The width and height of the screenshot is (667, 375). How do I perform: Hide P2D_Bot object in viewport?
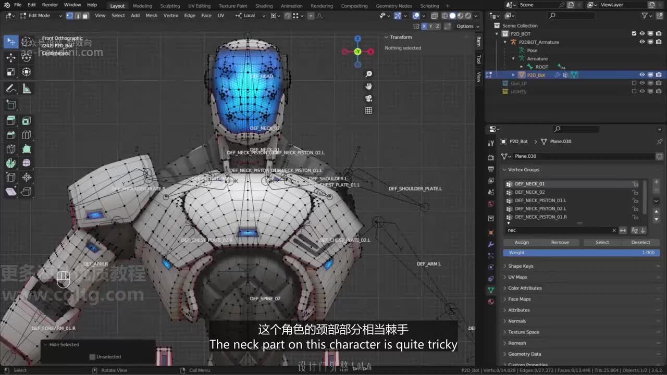pos(642,75)
